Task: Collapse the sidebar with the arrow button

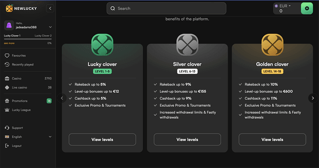Action: 50,9
